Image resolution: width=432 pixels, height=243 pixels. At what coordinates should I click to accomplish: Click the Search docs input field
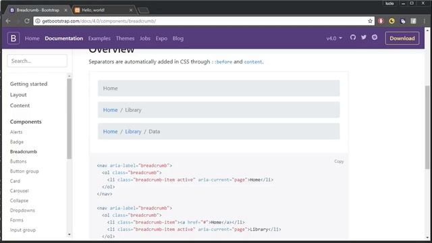tap(37, 61)
